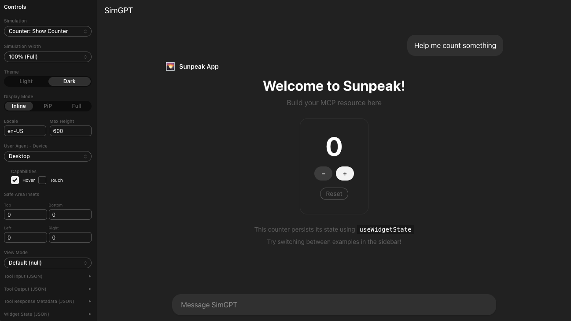This screenshot has height=321, width=571.
Task: Select the PiP display mode
Action: tap(48, 106)
